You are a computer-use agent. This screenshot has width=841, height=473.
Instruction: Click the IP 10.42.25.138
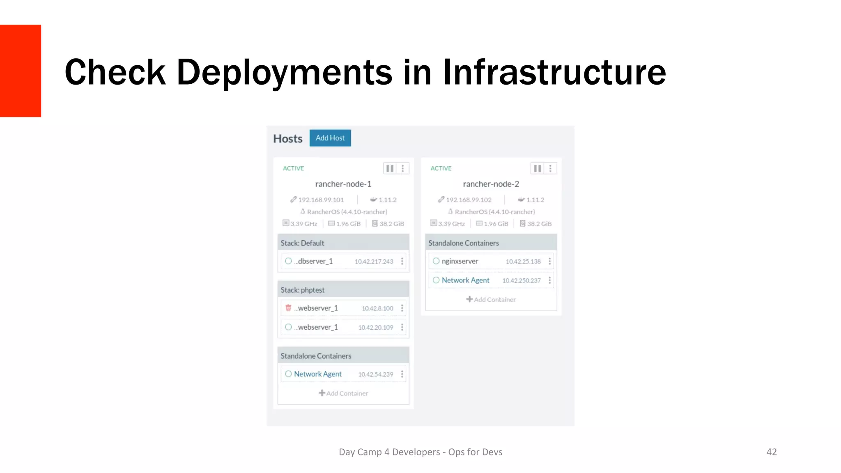click(x=523, y=262)
